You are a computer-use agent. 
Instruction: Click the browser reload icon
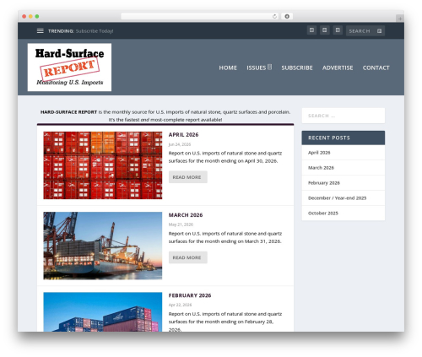pos(274,16)
